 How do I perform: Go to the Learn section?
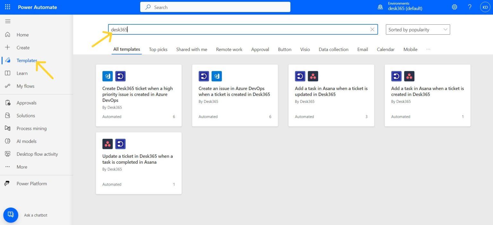[22, 73]
